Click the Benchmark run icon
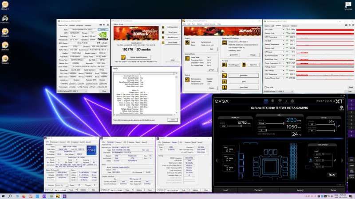Screen dimensions: 355x199 pos(225,76)
